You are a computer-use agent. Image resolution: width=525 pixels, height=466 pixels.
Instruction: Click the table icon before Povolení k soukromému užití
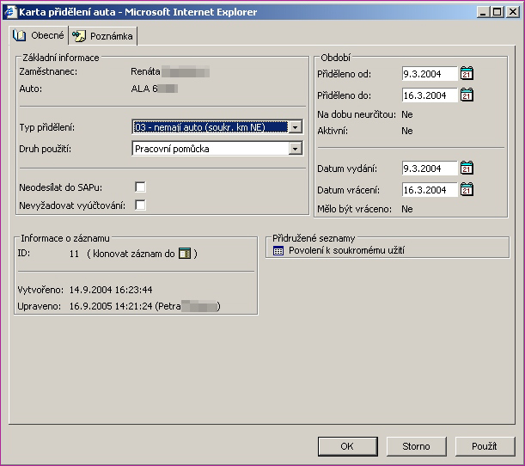pos(278,250)
